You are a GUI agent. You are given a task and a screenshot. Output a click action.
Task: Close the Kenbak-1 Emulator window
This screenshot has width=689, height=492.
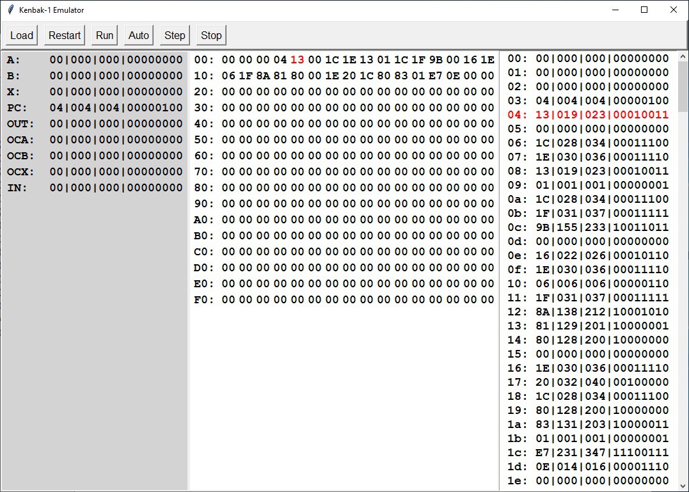673,10
